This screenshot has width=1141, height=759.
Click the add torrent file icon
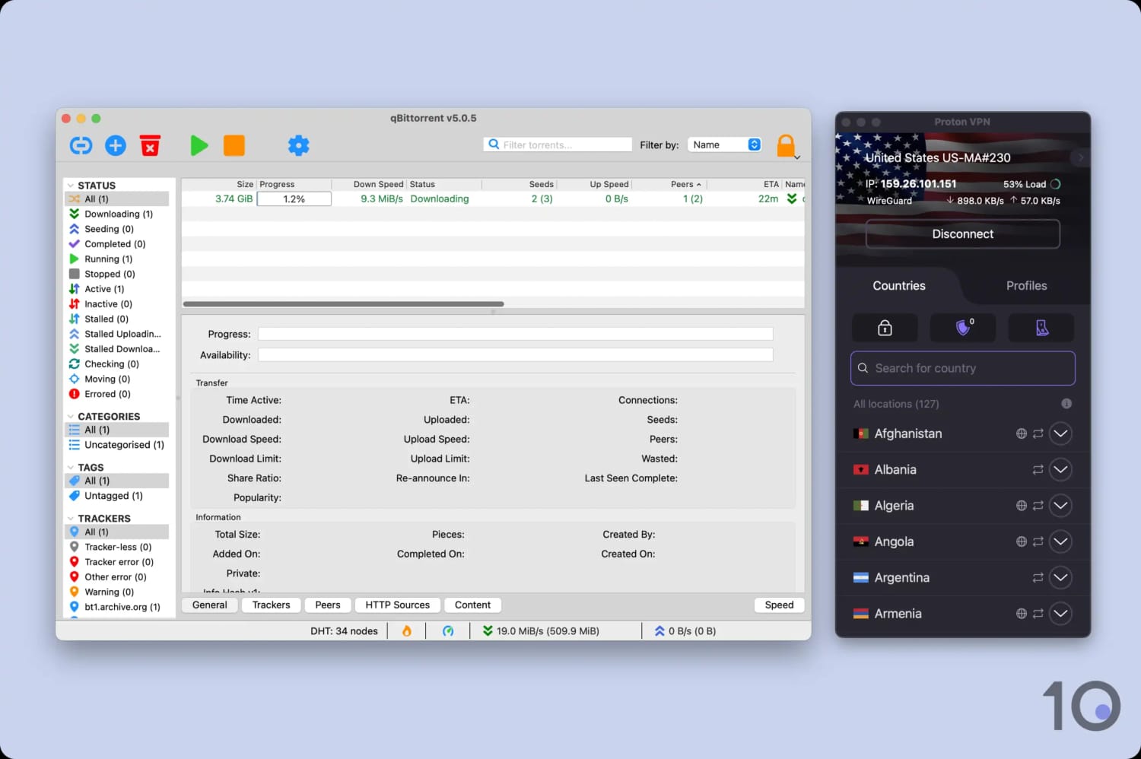coord(115,145)
